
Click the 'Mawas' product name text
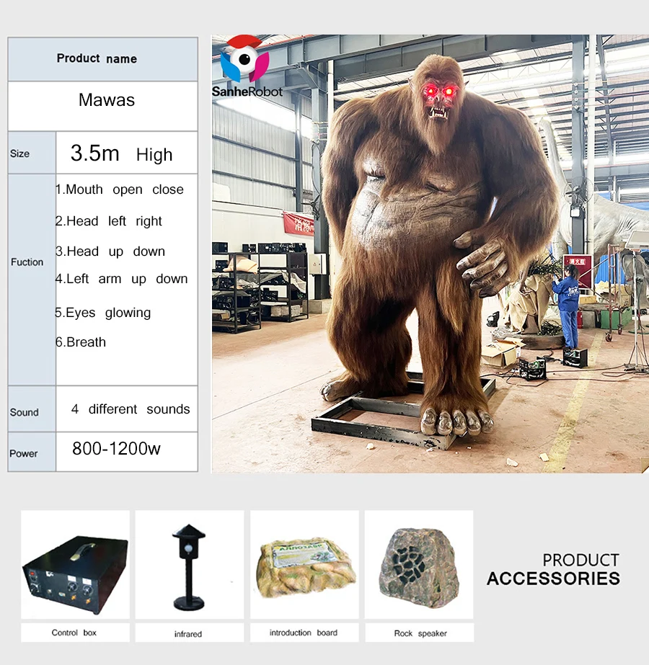coord(106,100)
